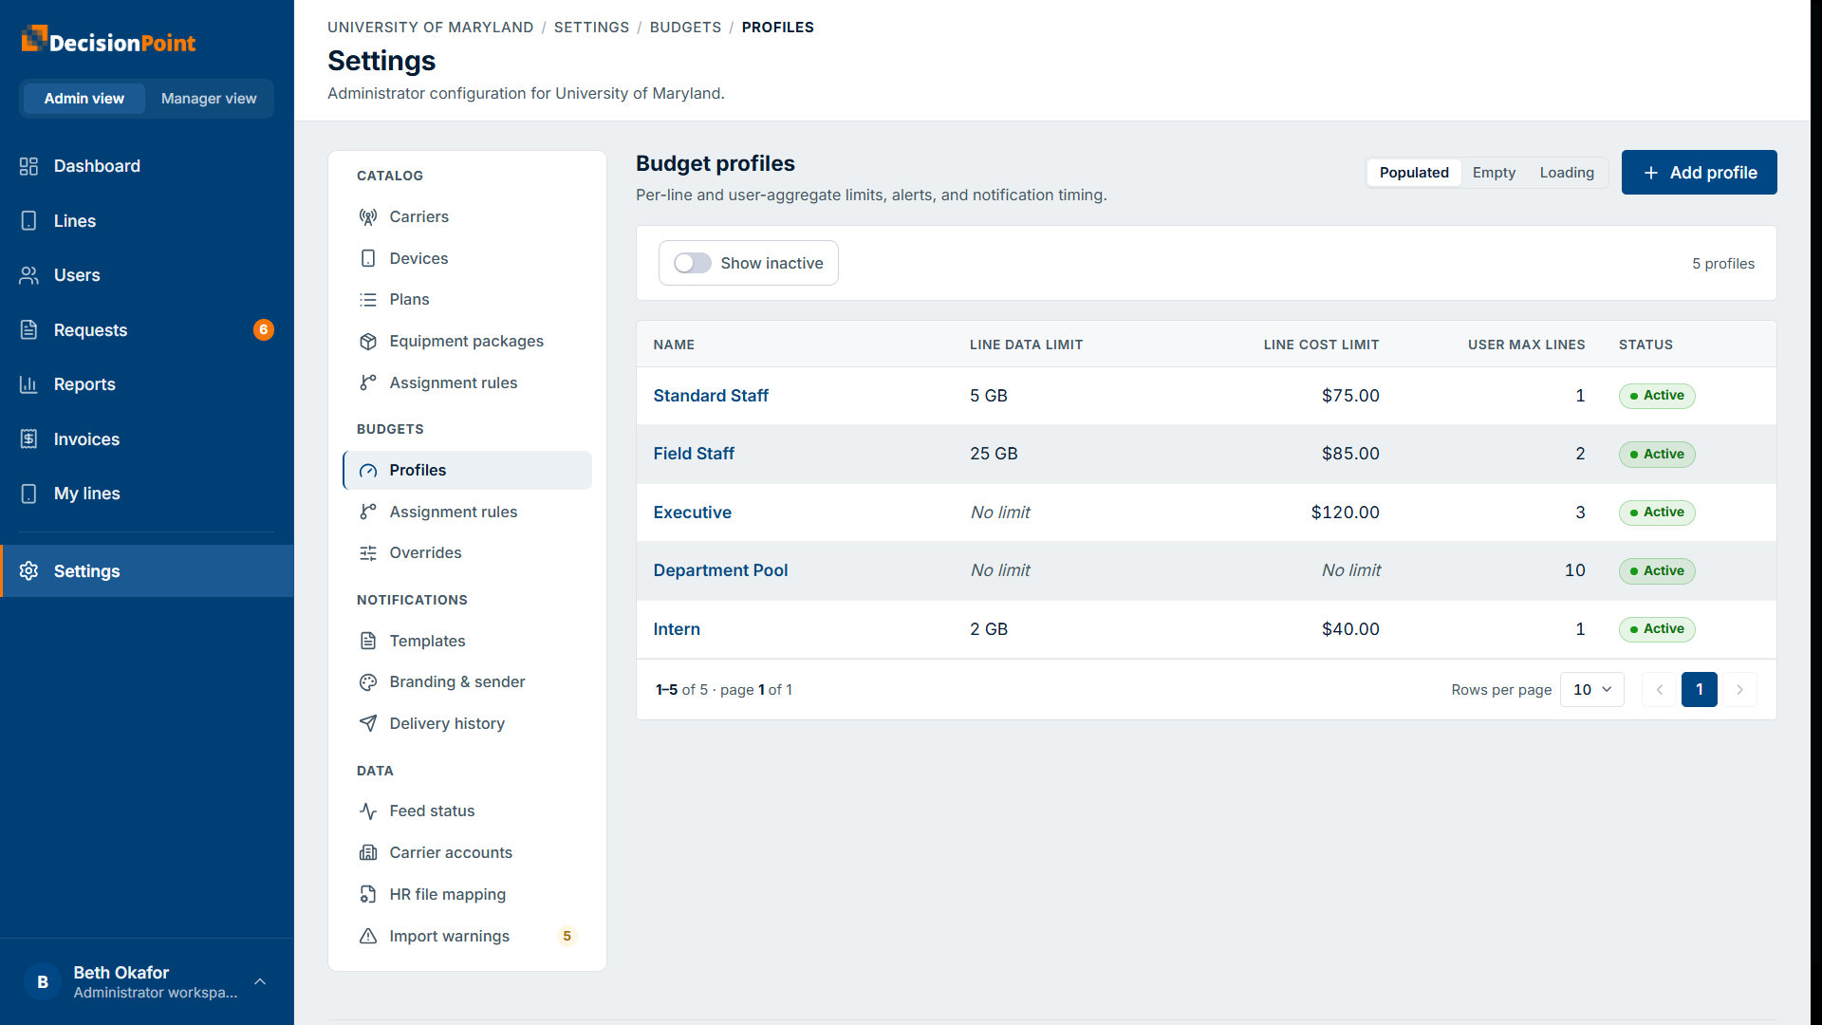Open the Department Pool profile

[x=720, y=570]
